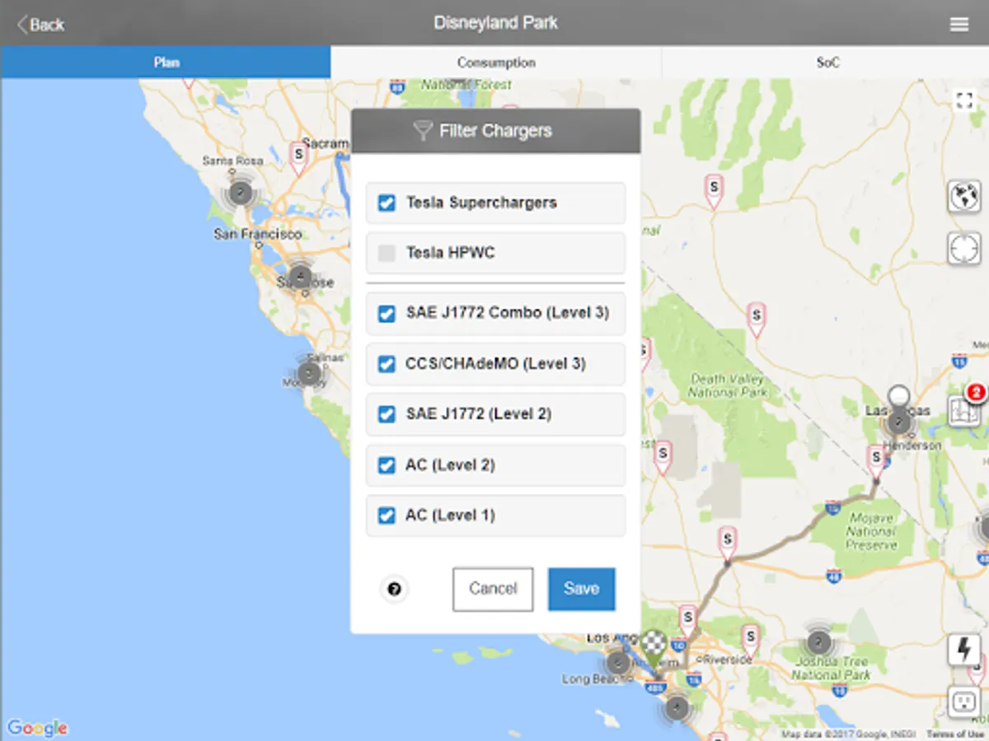Cancel the Filter Chargers dialog
Screen dimensions: 989x741
coord(493,589)
